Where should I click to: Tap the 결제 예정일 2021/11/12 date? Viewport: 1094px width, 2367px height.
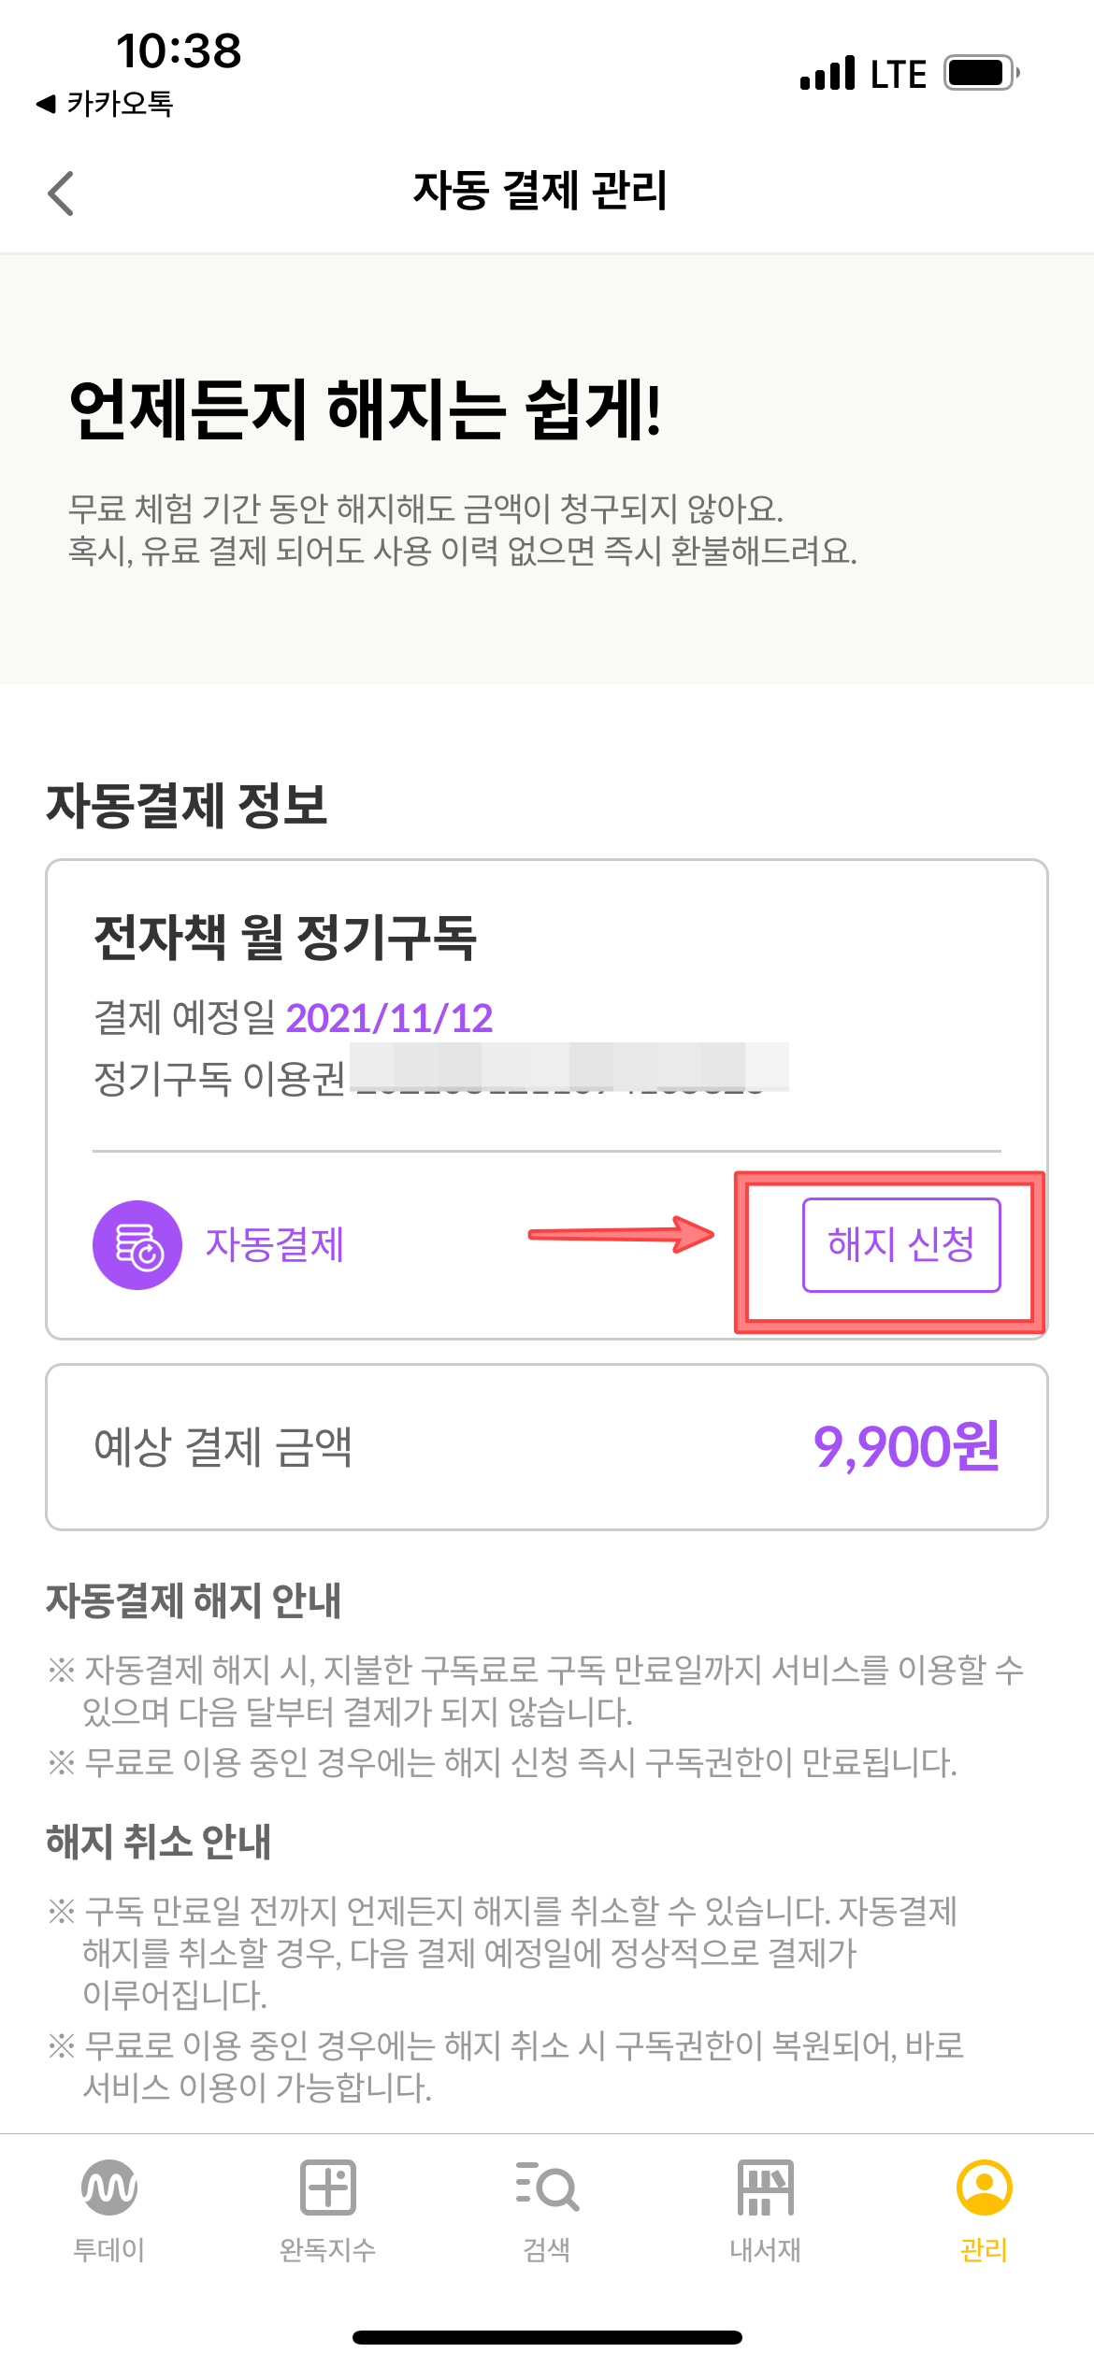[x=389, y=1018]
